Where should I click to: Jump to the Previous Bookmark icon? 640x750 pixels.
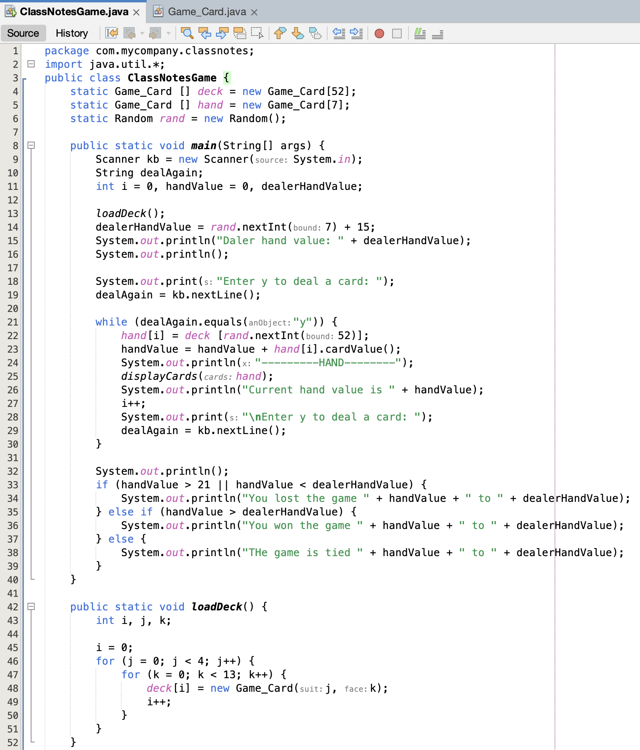pyautogui.click(x=280, y=34)
